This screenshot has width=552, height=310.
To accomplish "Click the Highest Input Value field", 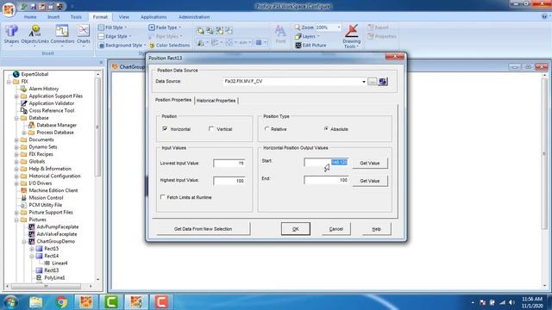I will (229, 181).
